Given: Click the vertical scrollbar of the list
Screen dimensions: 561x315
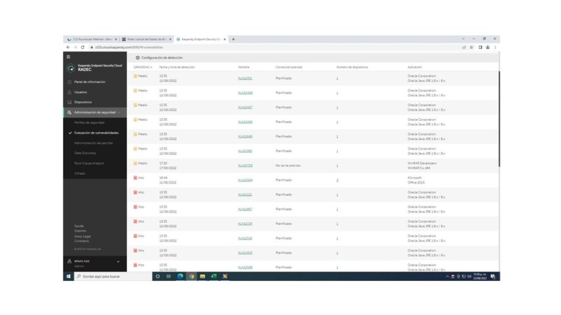Looking at the screenshot, I should [x=499, y=119].
